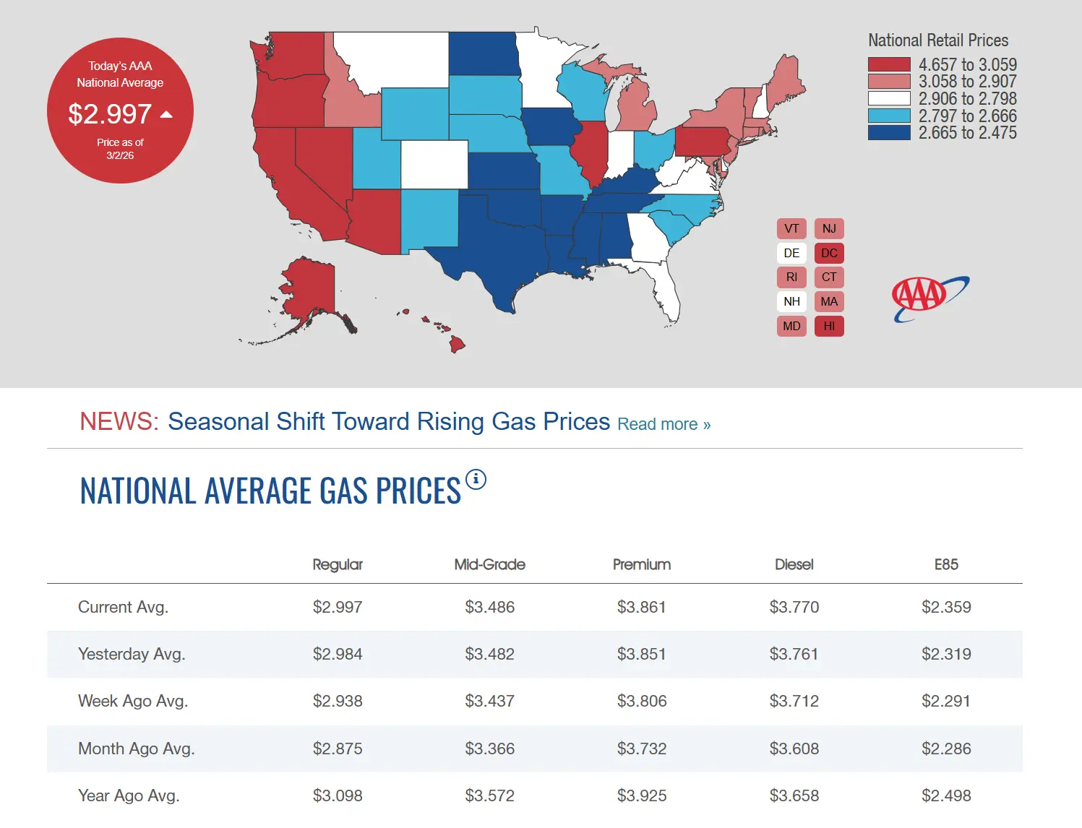Select the Delaware DE state box
This screenshot has width=1082, height=828.
pyautogui.click(x=791, y=253)
